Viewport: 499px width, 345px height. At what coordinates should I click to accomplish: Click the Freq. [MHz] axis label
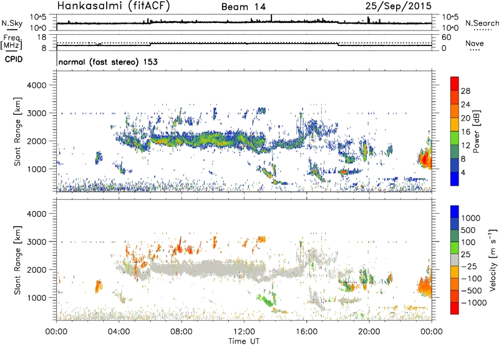pos(11,42)
